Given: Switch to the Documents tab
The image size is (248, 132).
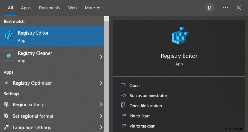Looking at the screenshot, I should (49, 8).
